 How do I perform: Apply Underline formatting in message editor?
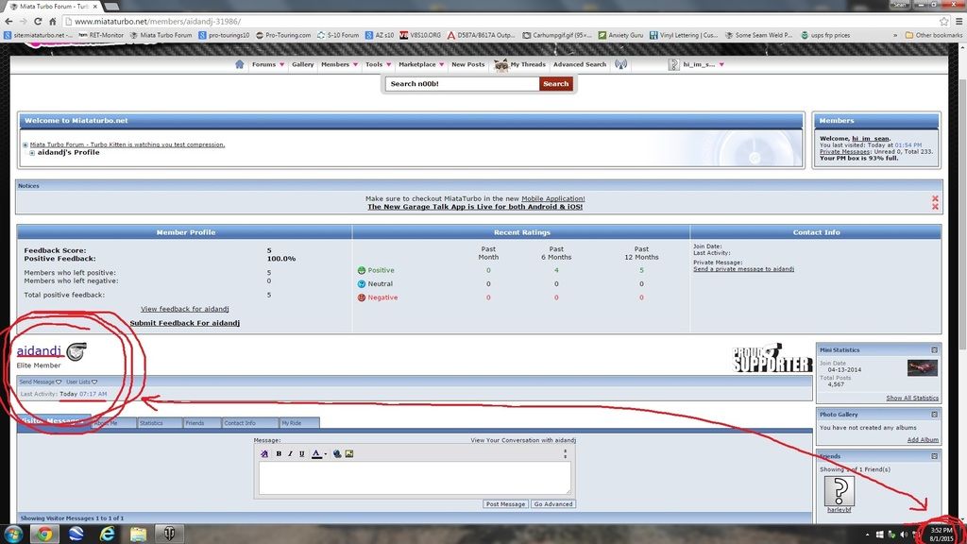tap(301, 454)
